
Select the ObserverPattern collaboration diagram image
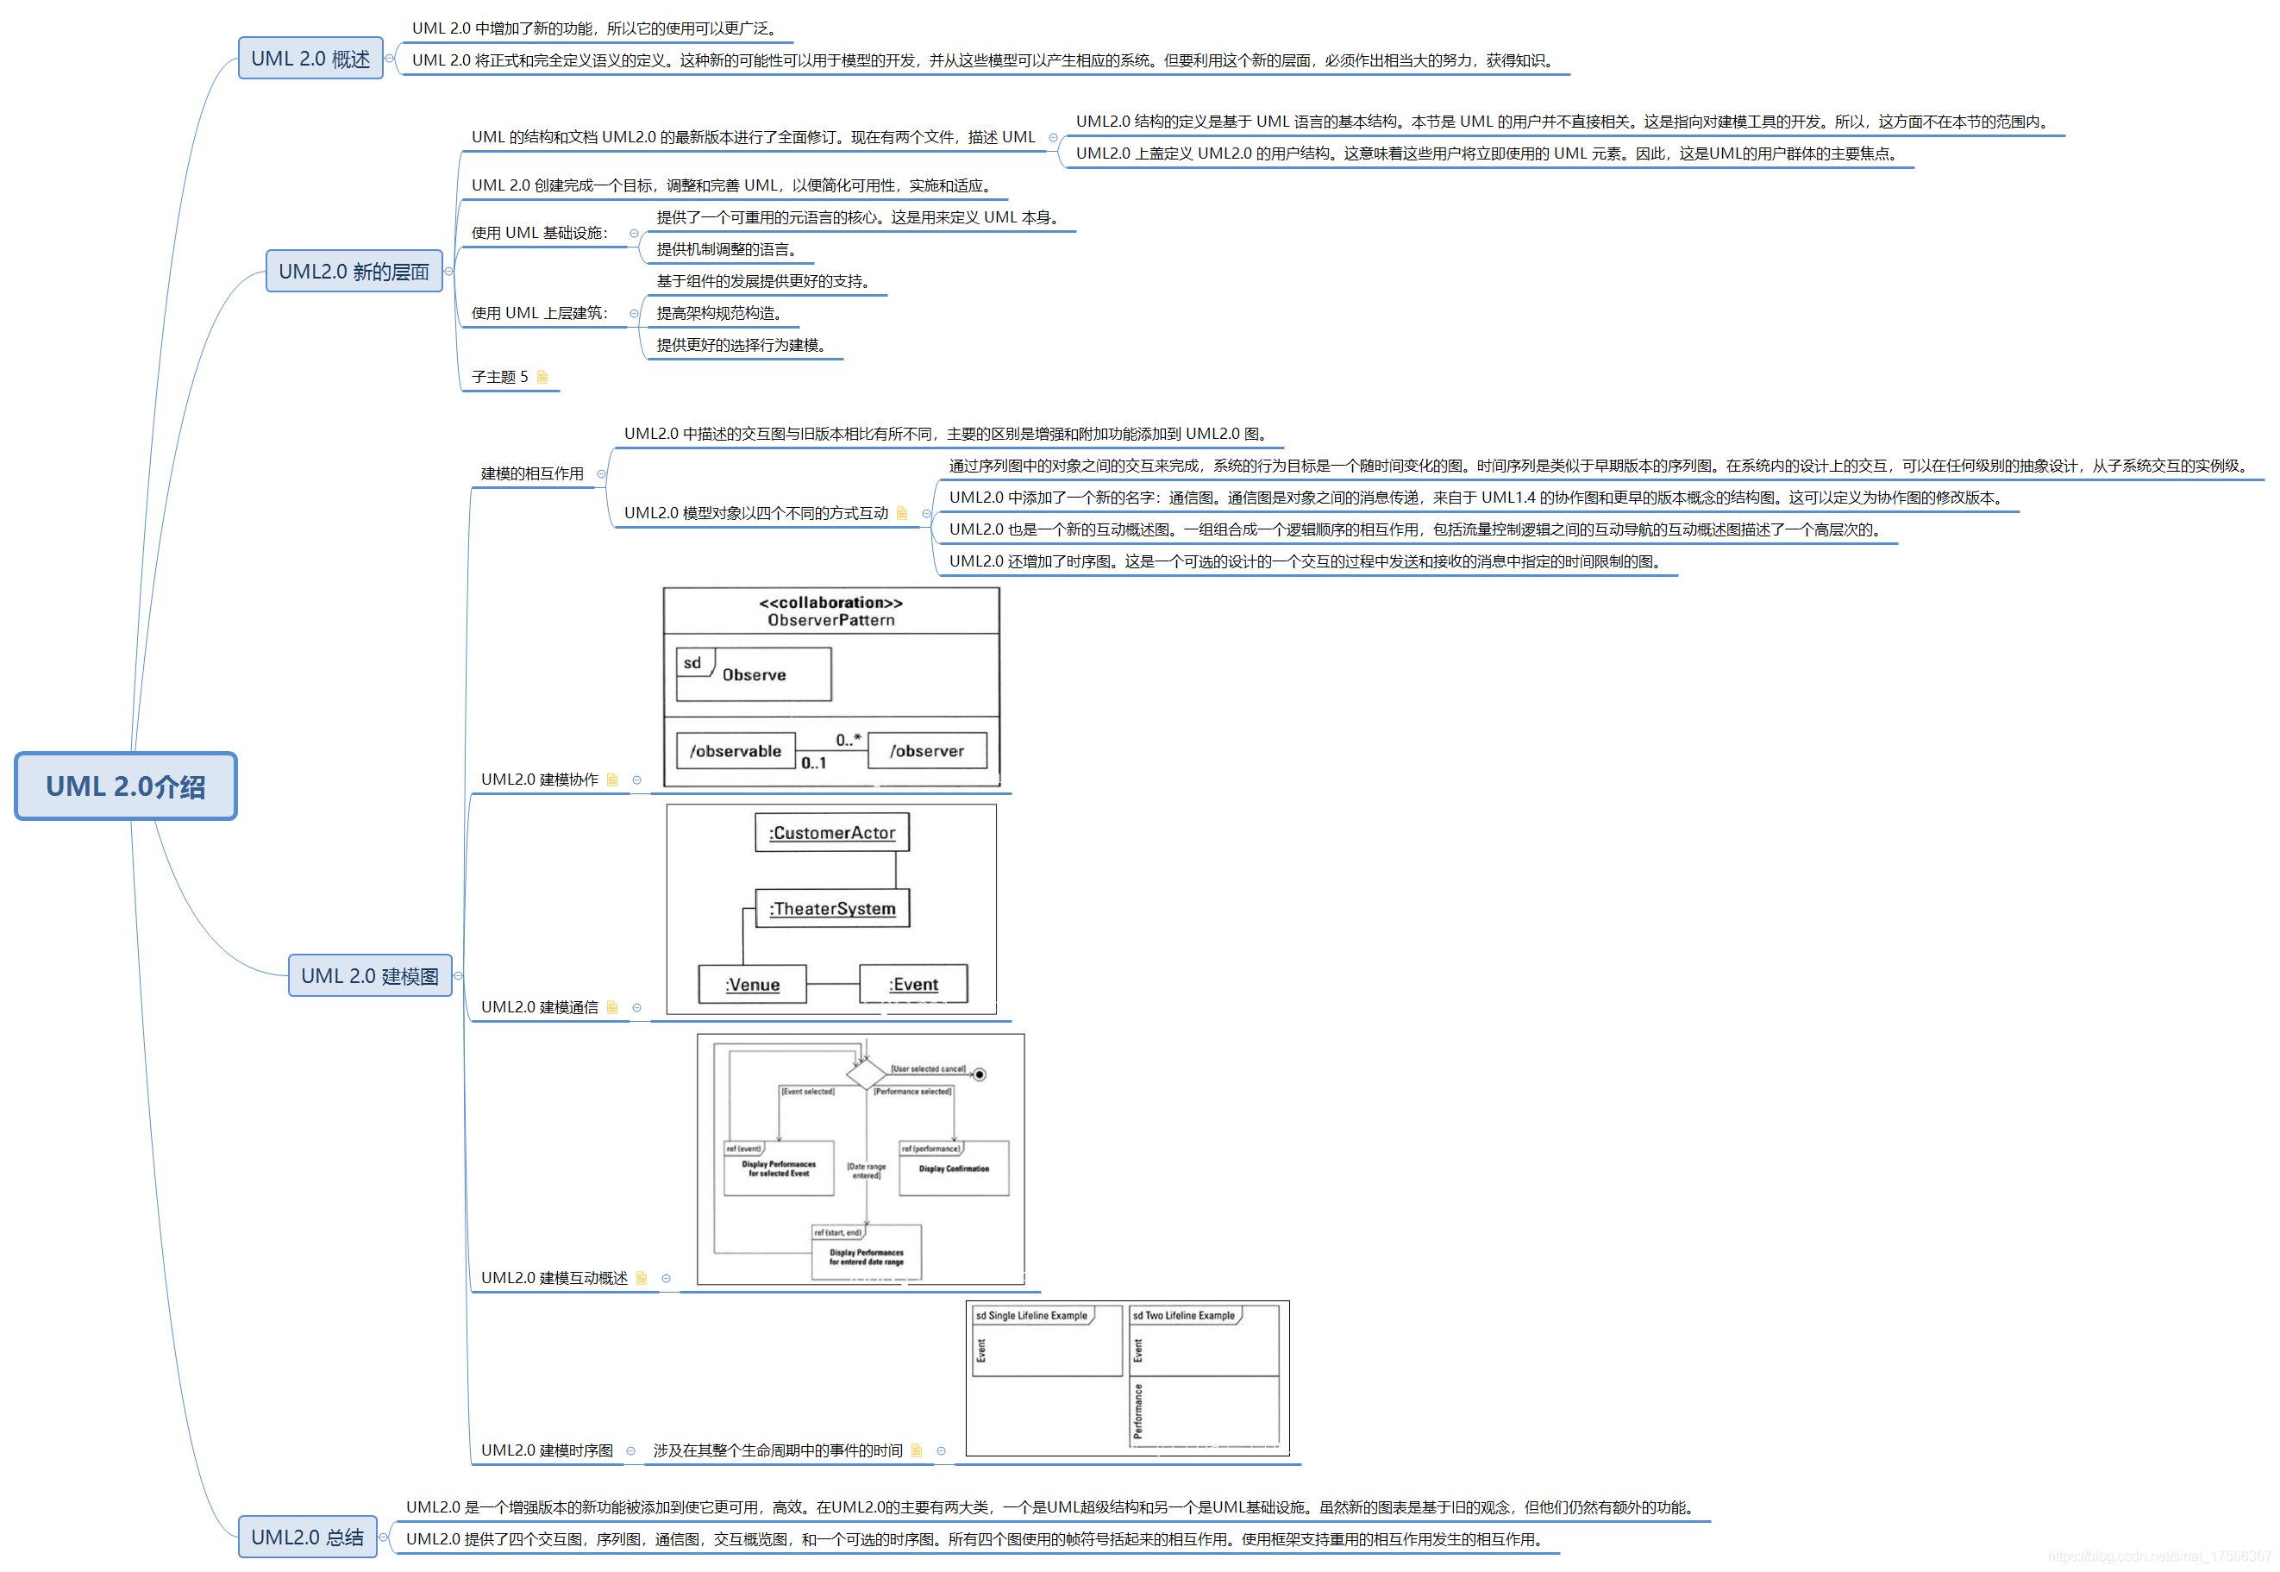pyautogui.click(x=831, y=687)
